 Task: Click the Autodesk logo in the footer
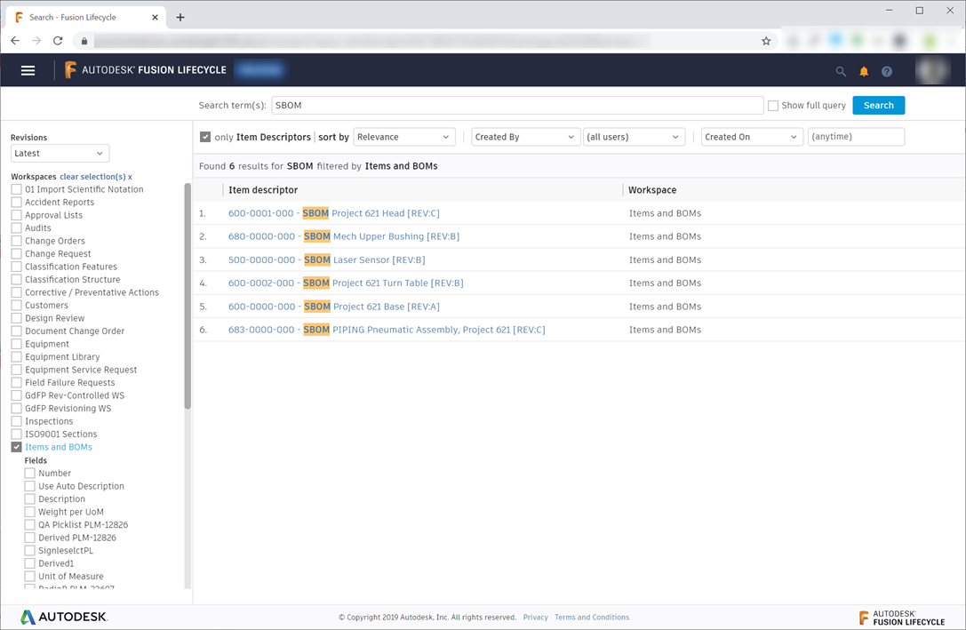(63, 617)
